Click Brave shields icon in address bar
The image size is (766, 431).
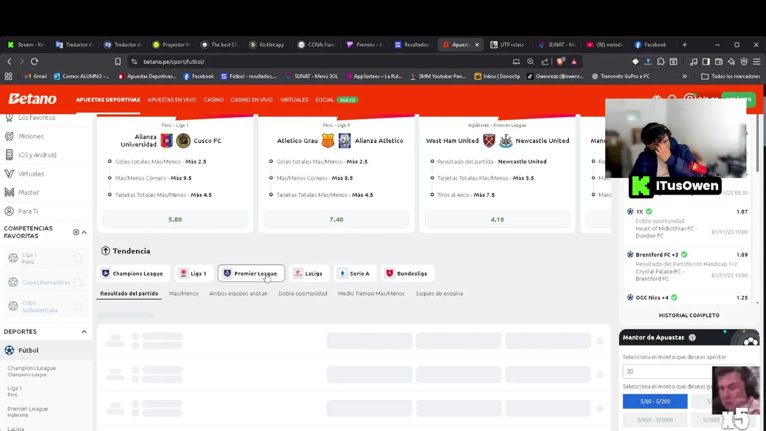pyautogui.click(x=560, y=62)
